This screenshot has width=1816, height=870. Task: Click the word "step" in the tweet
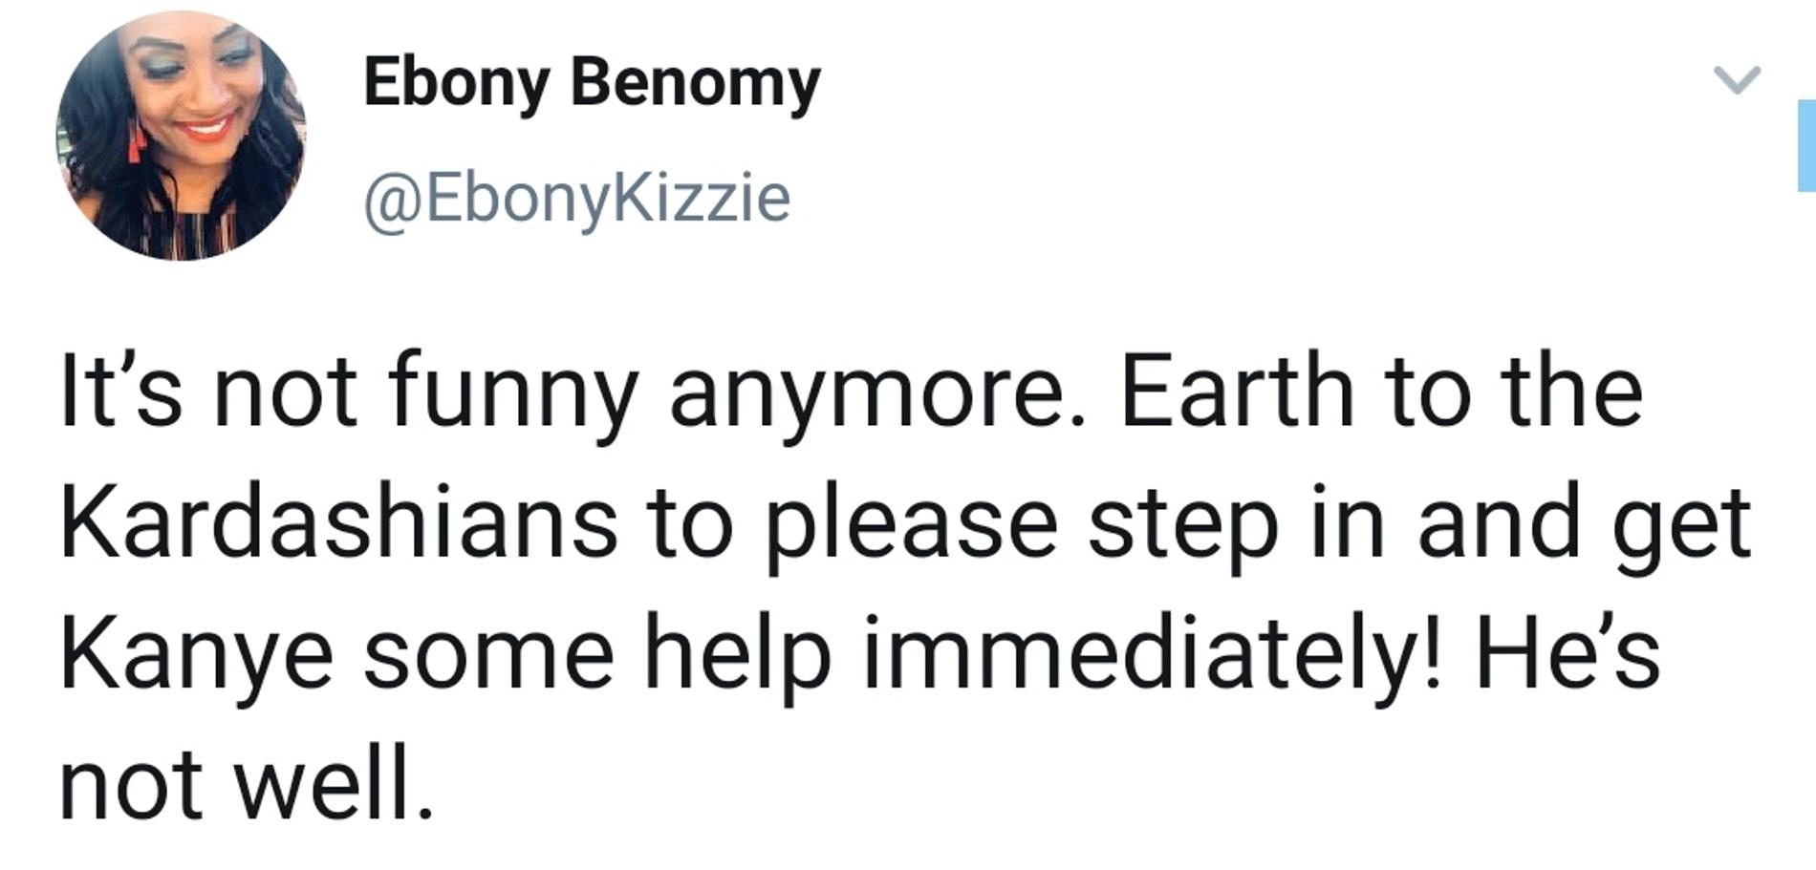1183,523
